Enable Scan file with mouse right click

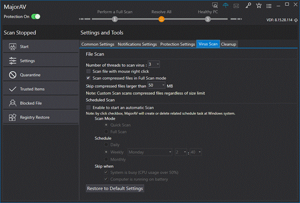pyautogui.click(x=88, y=71)
